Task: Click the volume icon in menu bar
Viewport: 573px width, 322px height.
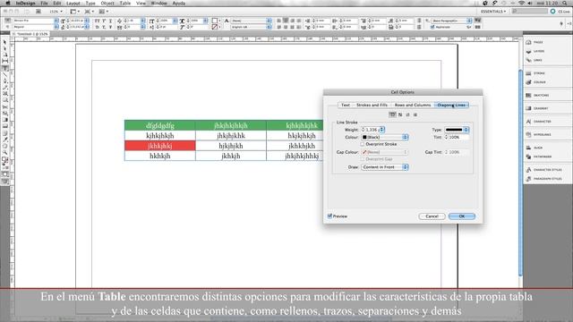Action: click(530, 3)
